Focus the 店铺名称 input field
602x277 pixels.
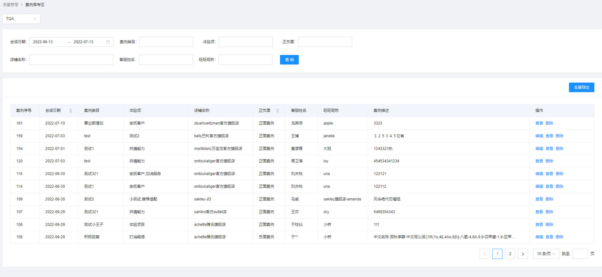[71, 60]
